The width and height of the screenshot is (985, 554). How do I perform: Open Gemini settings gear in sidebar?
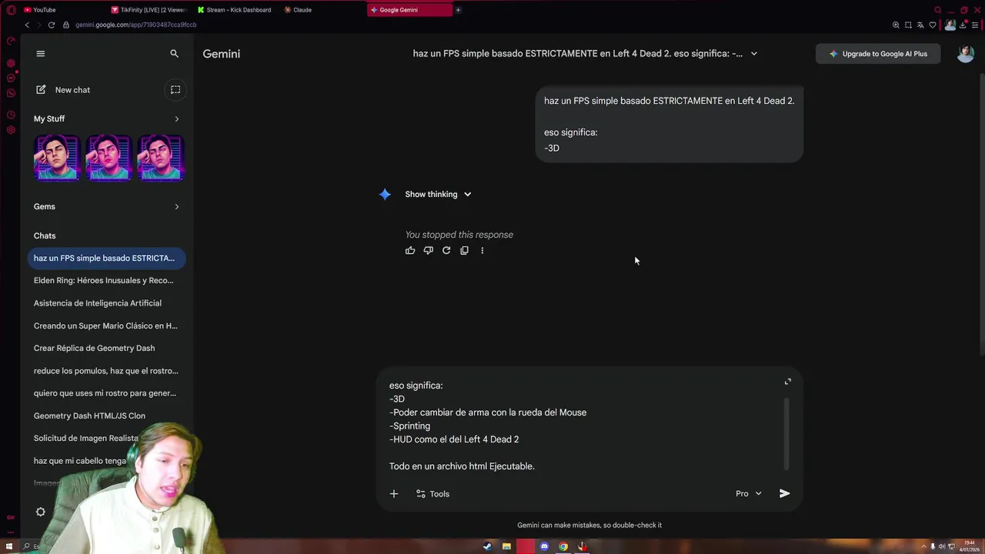coord(41,512)
